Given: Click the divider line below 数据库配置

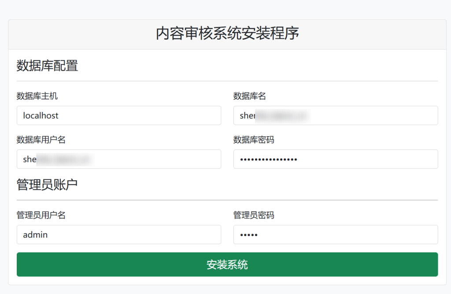Looking at the screenshot, I should (227, 81).
